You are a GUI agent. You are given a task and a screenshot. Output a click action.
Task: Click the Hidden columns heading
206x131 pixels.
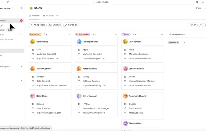click(x=177, y=34)
